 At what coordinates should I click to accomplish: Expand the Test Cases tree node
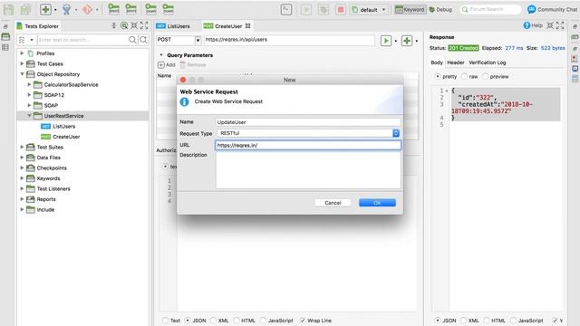pyautogui.click(x=22, y=63)
